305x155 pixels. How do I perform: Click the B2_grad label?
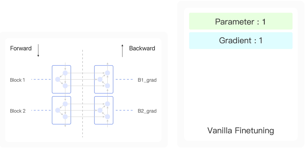click(147, 111)
